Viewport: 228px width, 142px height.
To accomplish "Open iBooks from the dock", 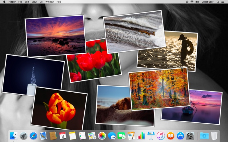I will click(x=170, y=136).
